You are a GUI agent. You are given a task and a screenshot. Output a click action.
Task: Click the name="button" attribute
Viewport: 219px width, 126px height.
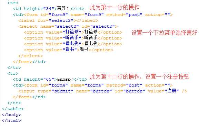(x=94, y=91)
